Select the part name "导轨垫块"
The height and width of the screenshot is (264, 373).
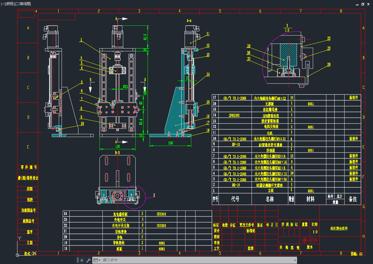(x=119, y=243)
